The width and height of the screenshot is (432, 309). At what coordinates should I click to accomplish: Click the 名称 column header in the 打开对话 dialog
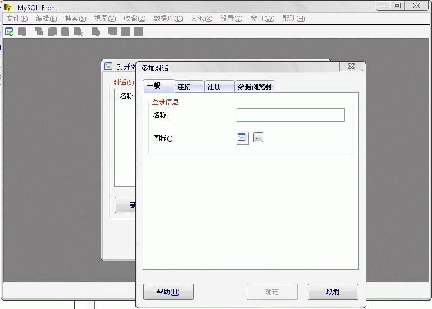[125, 96]
